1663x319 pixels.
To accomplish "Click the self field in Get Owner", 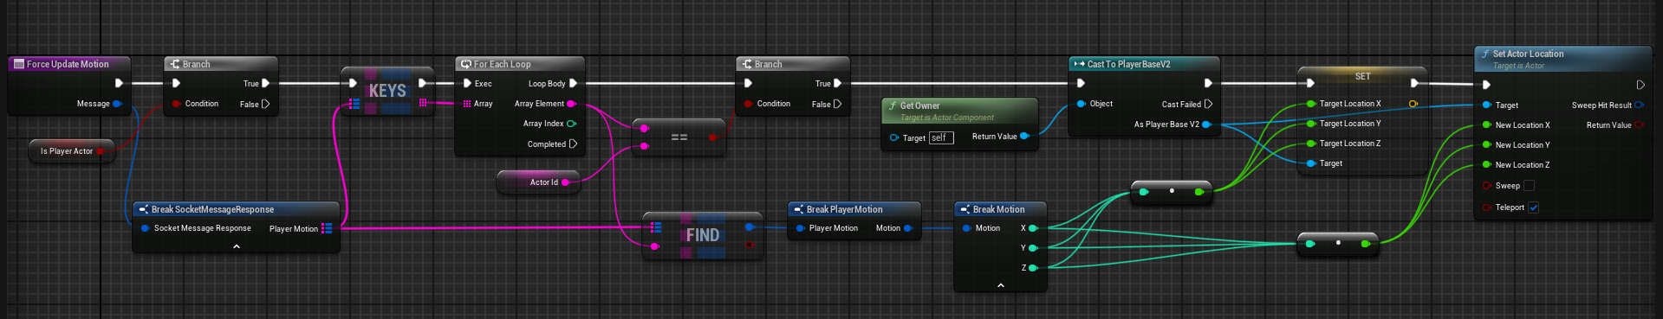I will pyautogui.click(x=941, y=137).
